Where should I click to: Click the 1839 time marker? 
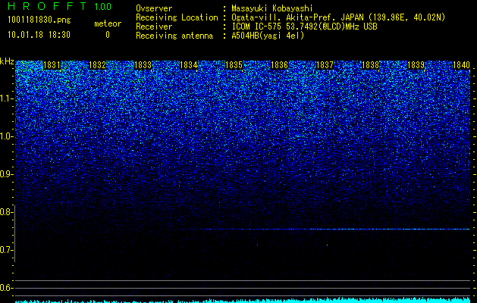[x=416, y=65]
